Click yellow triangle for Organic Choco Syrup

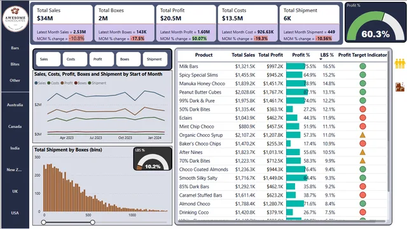(x=362, y=135)
